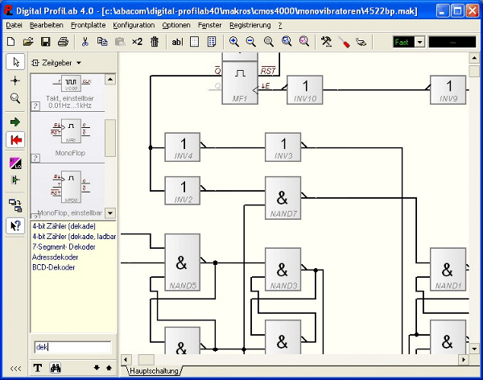The image size is (483, 380).
Task: Delete with the trash can icon
Action: pos(155,42)
